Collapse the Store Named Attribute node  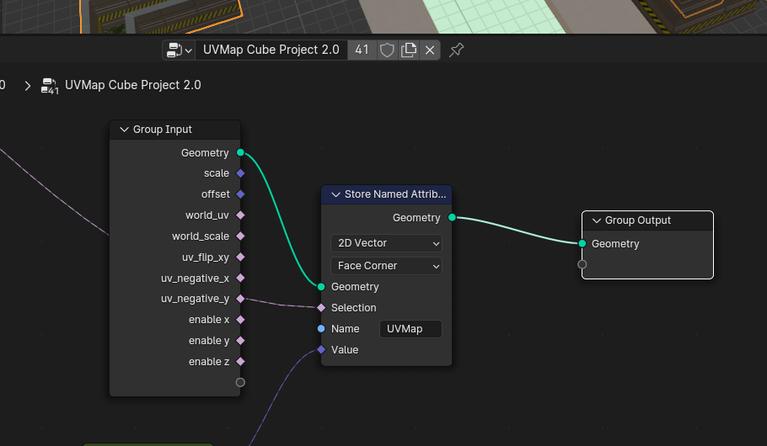tap(335, 194)
